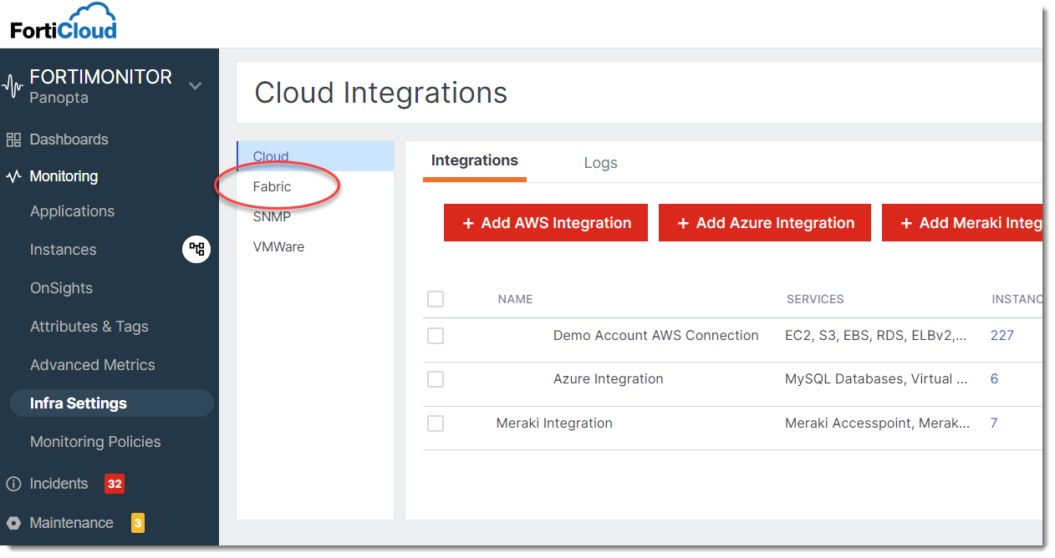Image resolution: width=1055 pixels, height=558 pixels.
Task: Click the Incidents info icon
Action: tap(13, 484)
